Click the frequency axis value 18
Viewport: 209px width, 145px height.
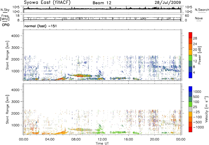point(18,16)
